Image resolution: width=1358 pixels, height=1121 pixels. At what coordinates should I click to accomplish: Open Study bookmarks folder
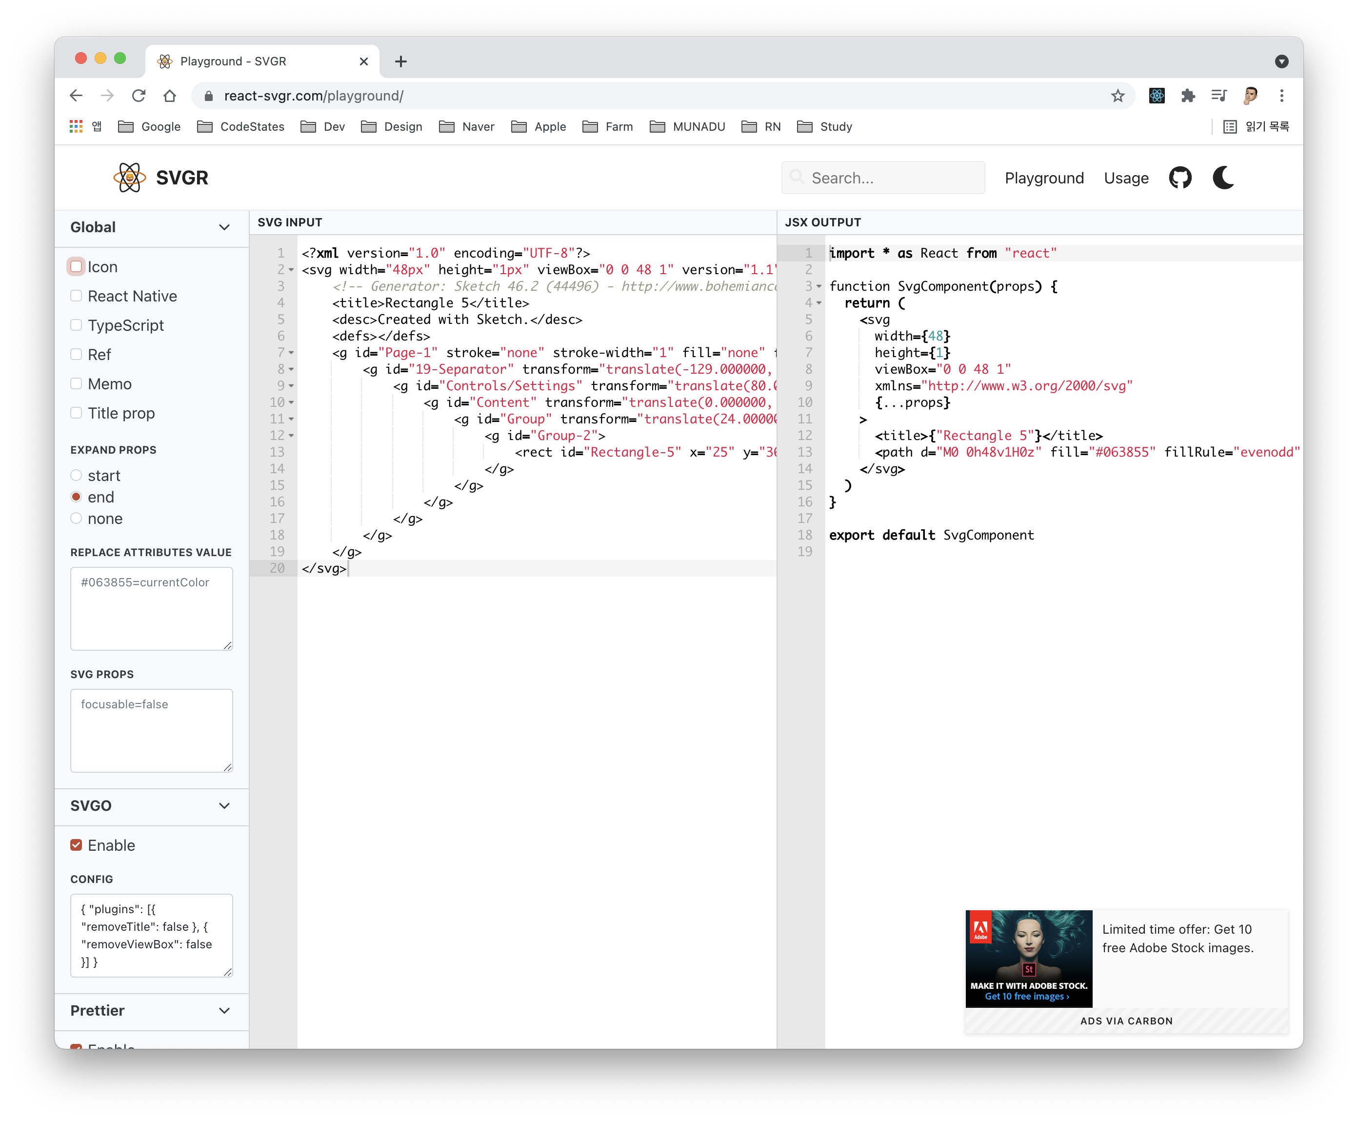[825, 126]
